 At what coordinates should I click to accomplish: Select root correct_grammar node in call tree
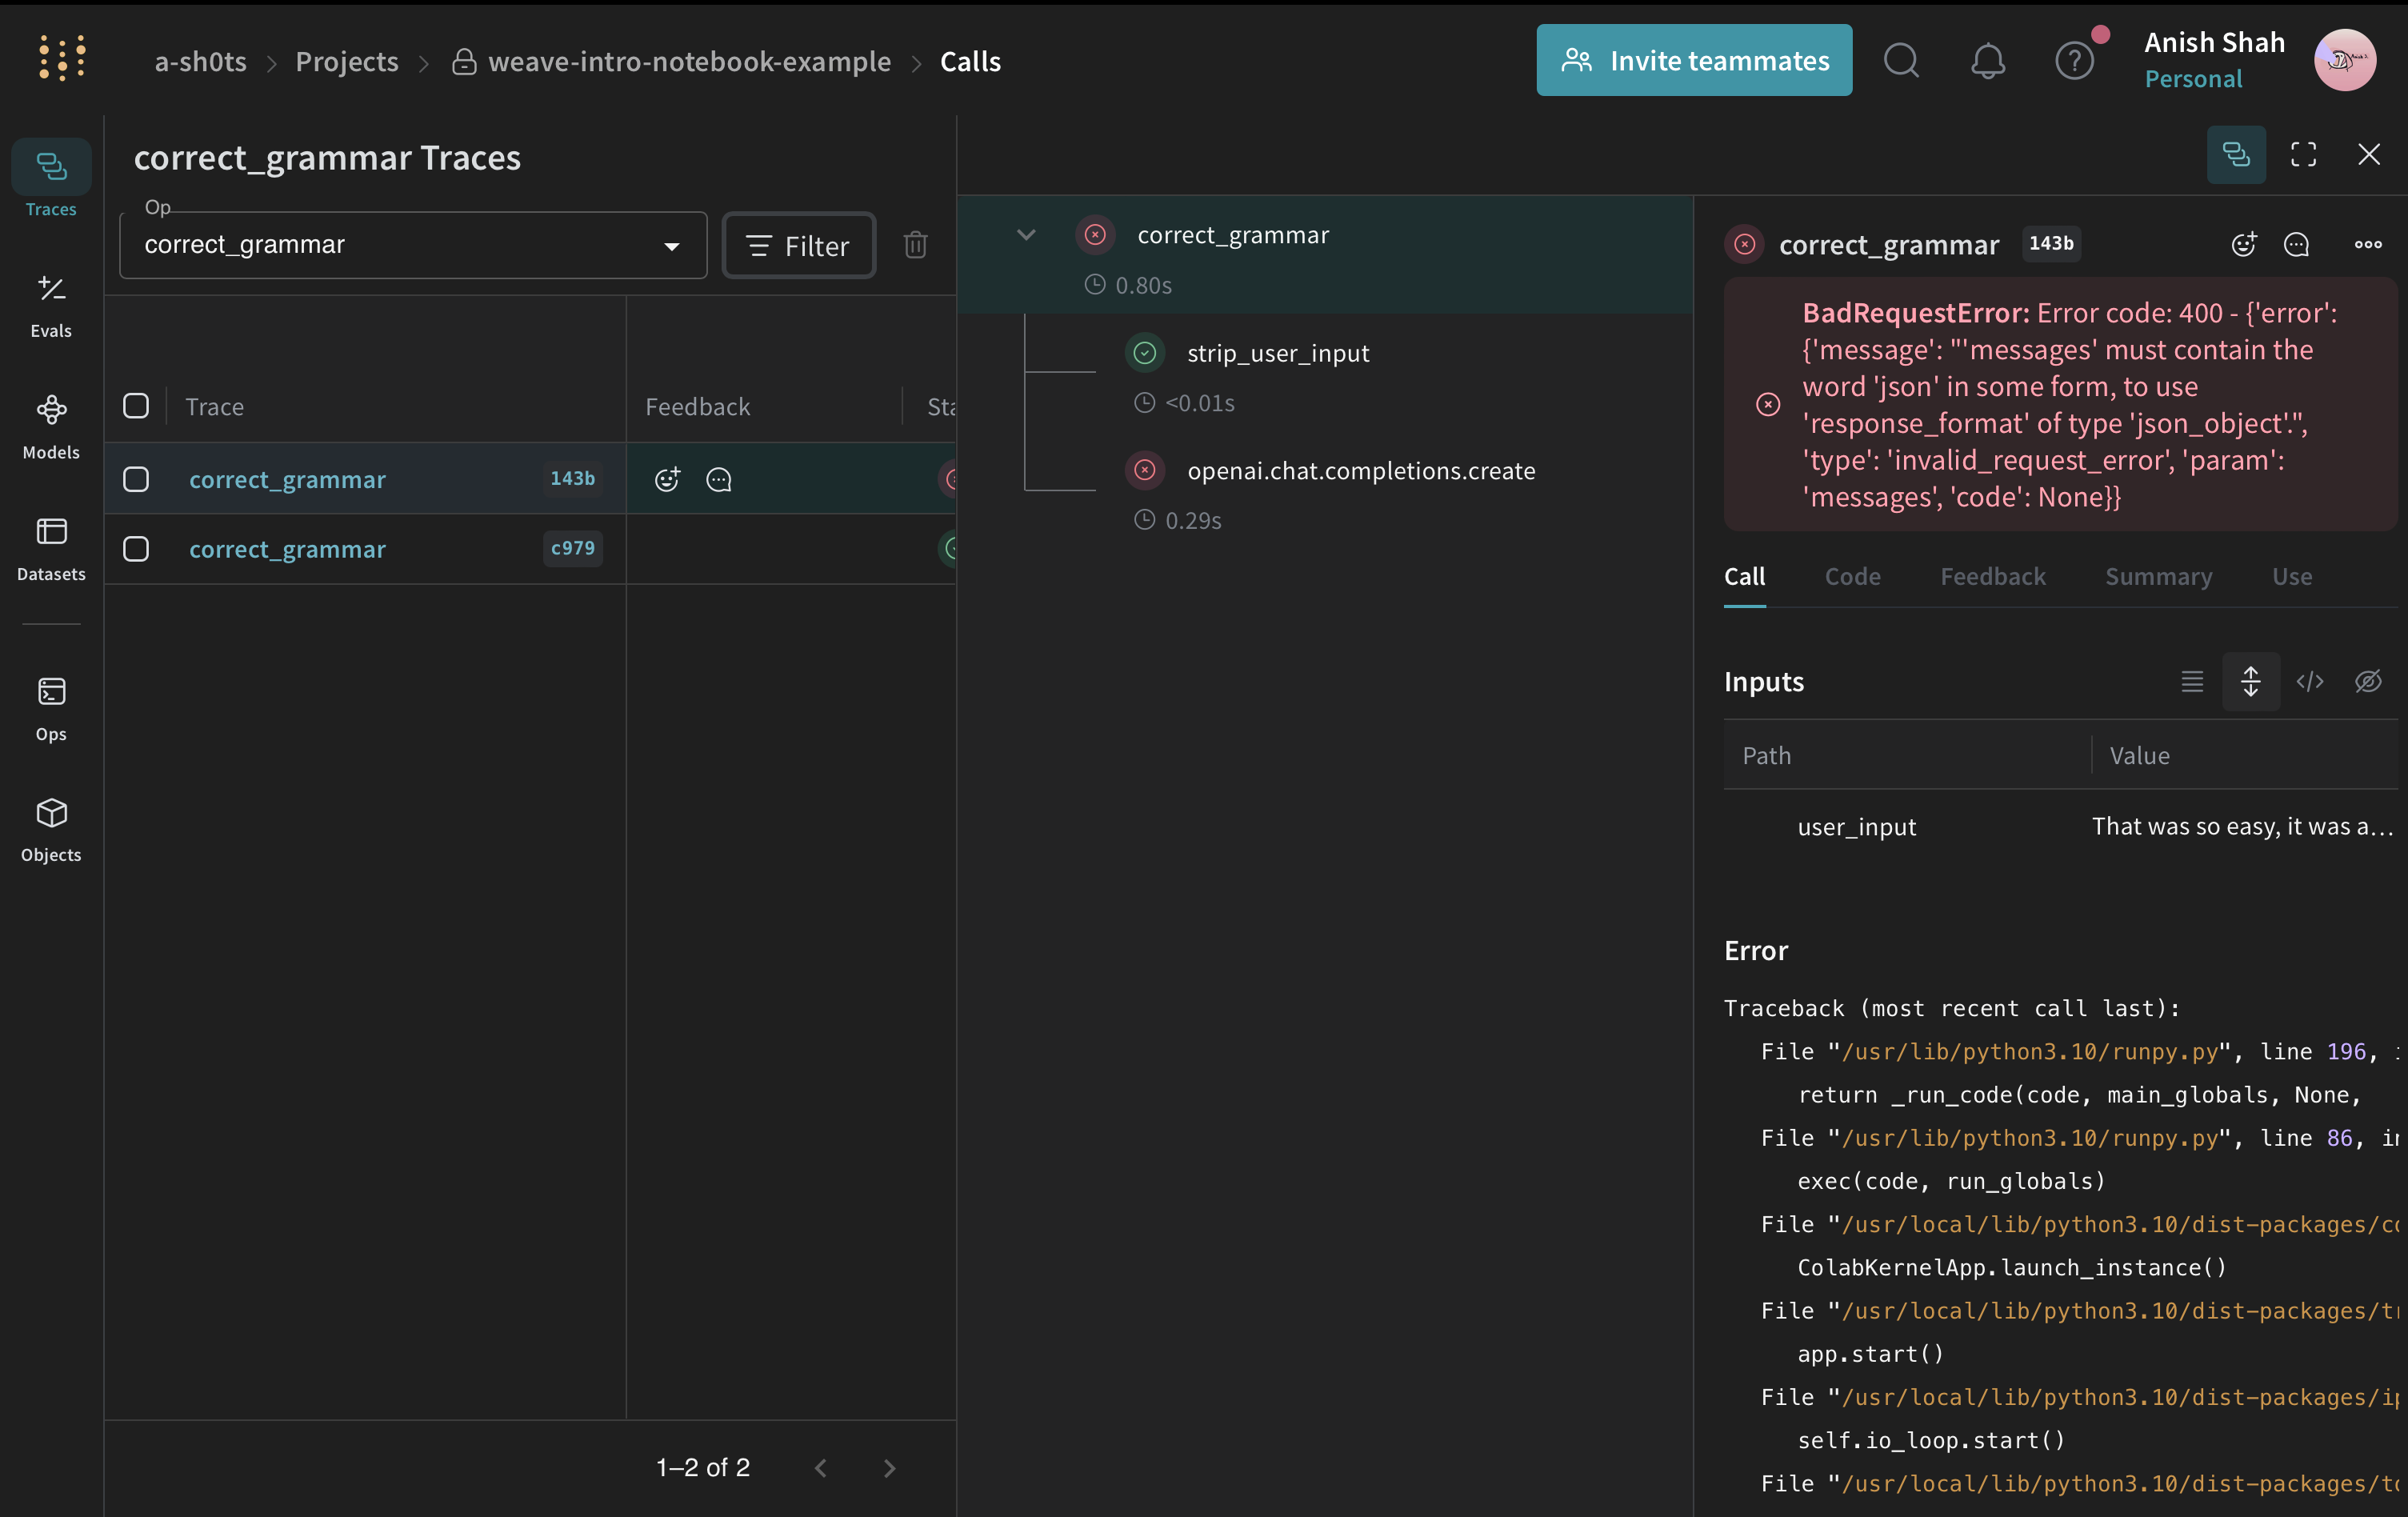click(1232, 235)
